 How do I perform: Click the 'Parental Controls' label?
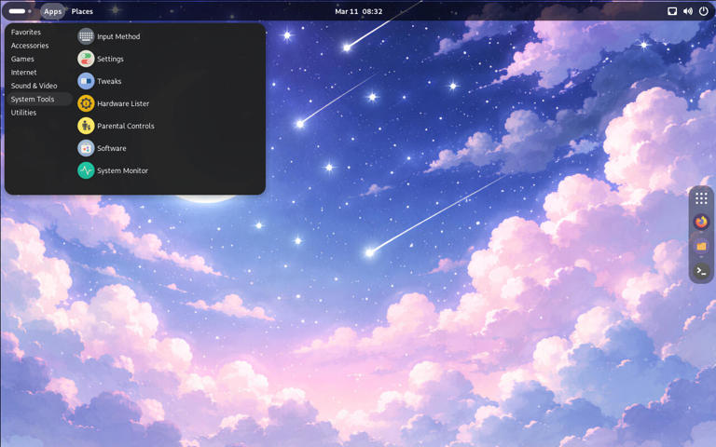(x=126, y=126)
